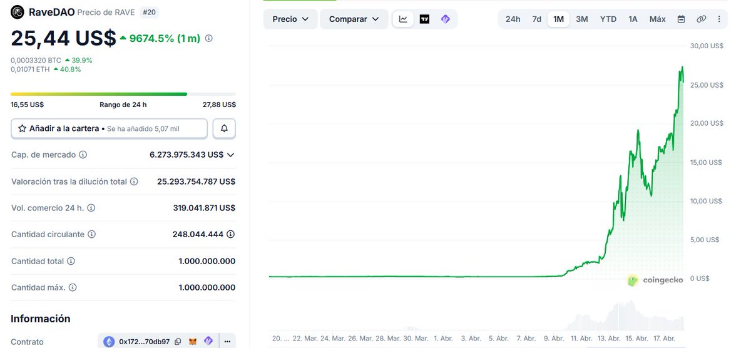Open info icon next to Vol. comercio 24 h.
The height and width of the screenshot is (348, 751).
point(91,208)
